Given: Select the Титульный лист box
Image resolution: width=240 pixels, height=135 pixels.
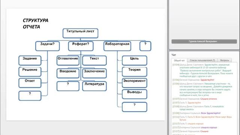Looking at the screenshot, I should point(80,33).
